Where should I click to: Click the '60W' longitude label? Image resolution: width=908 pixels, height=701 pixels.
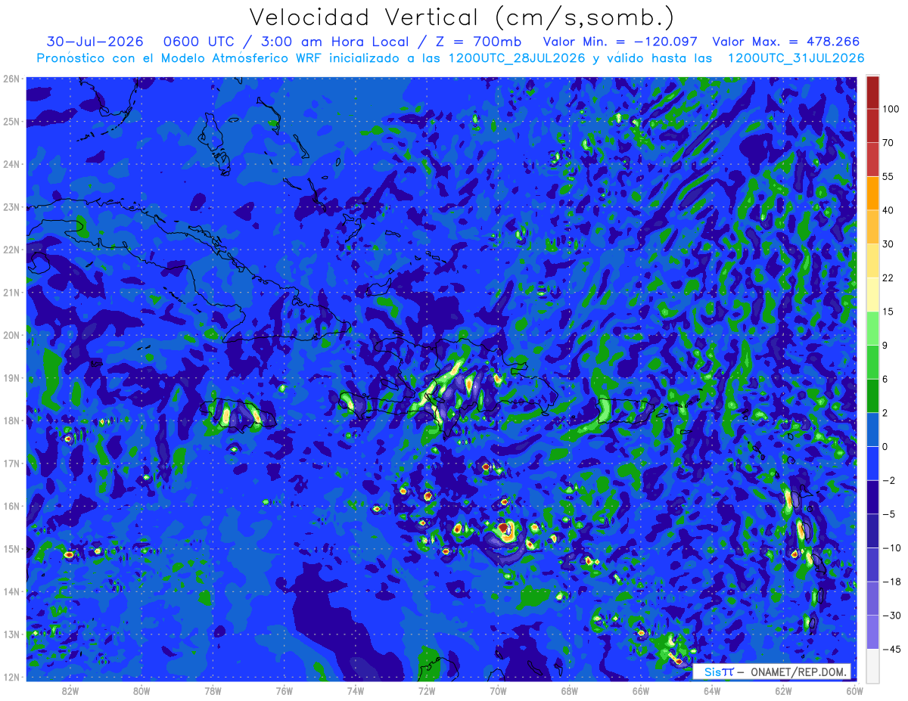855,690
